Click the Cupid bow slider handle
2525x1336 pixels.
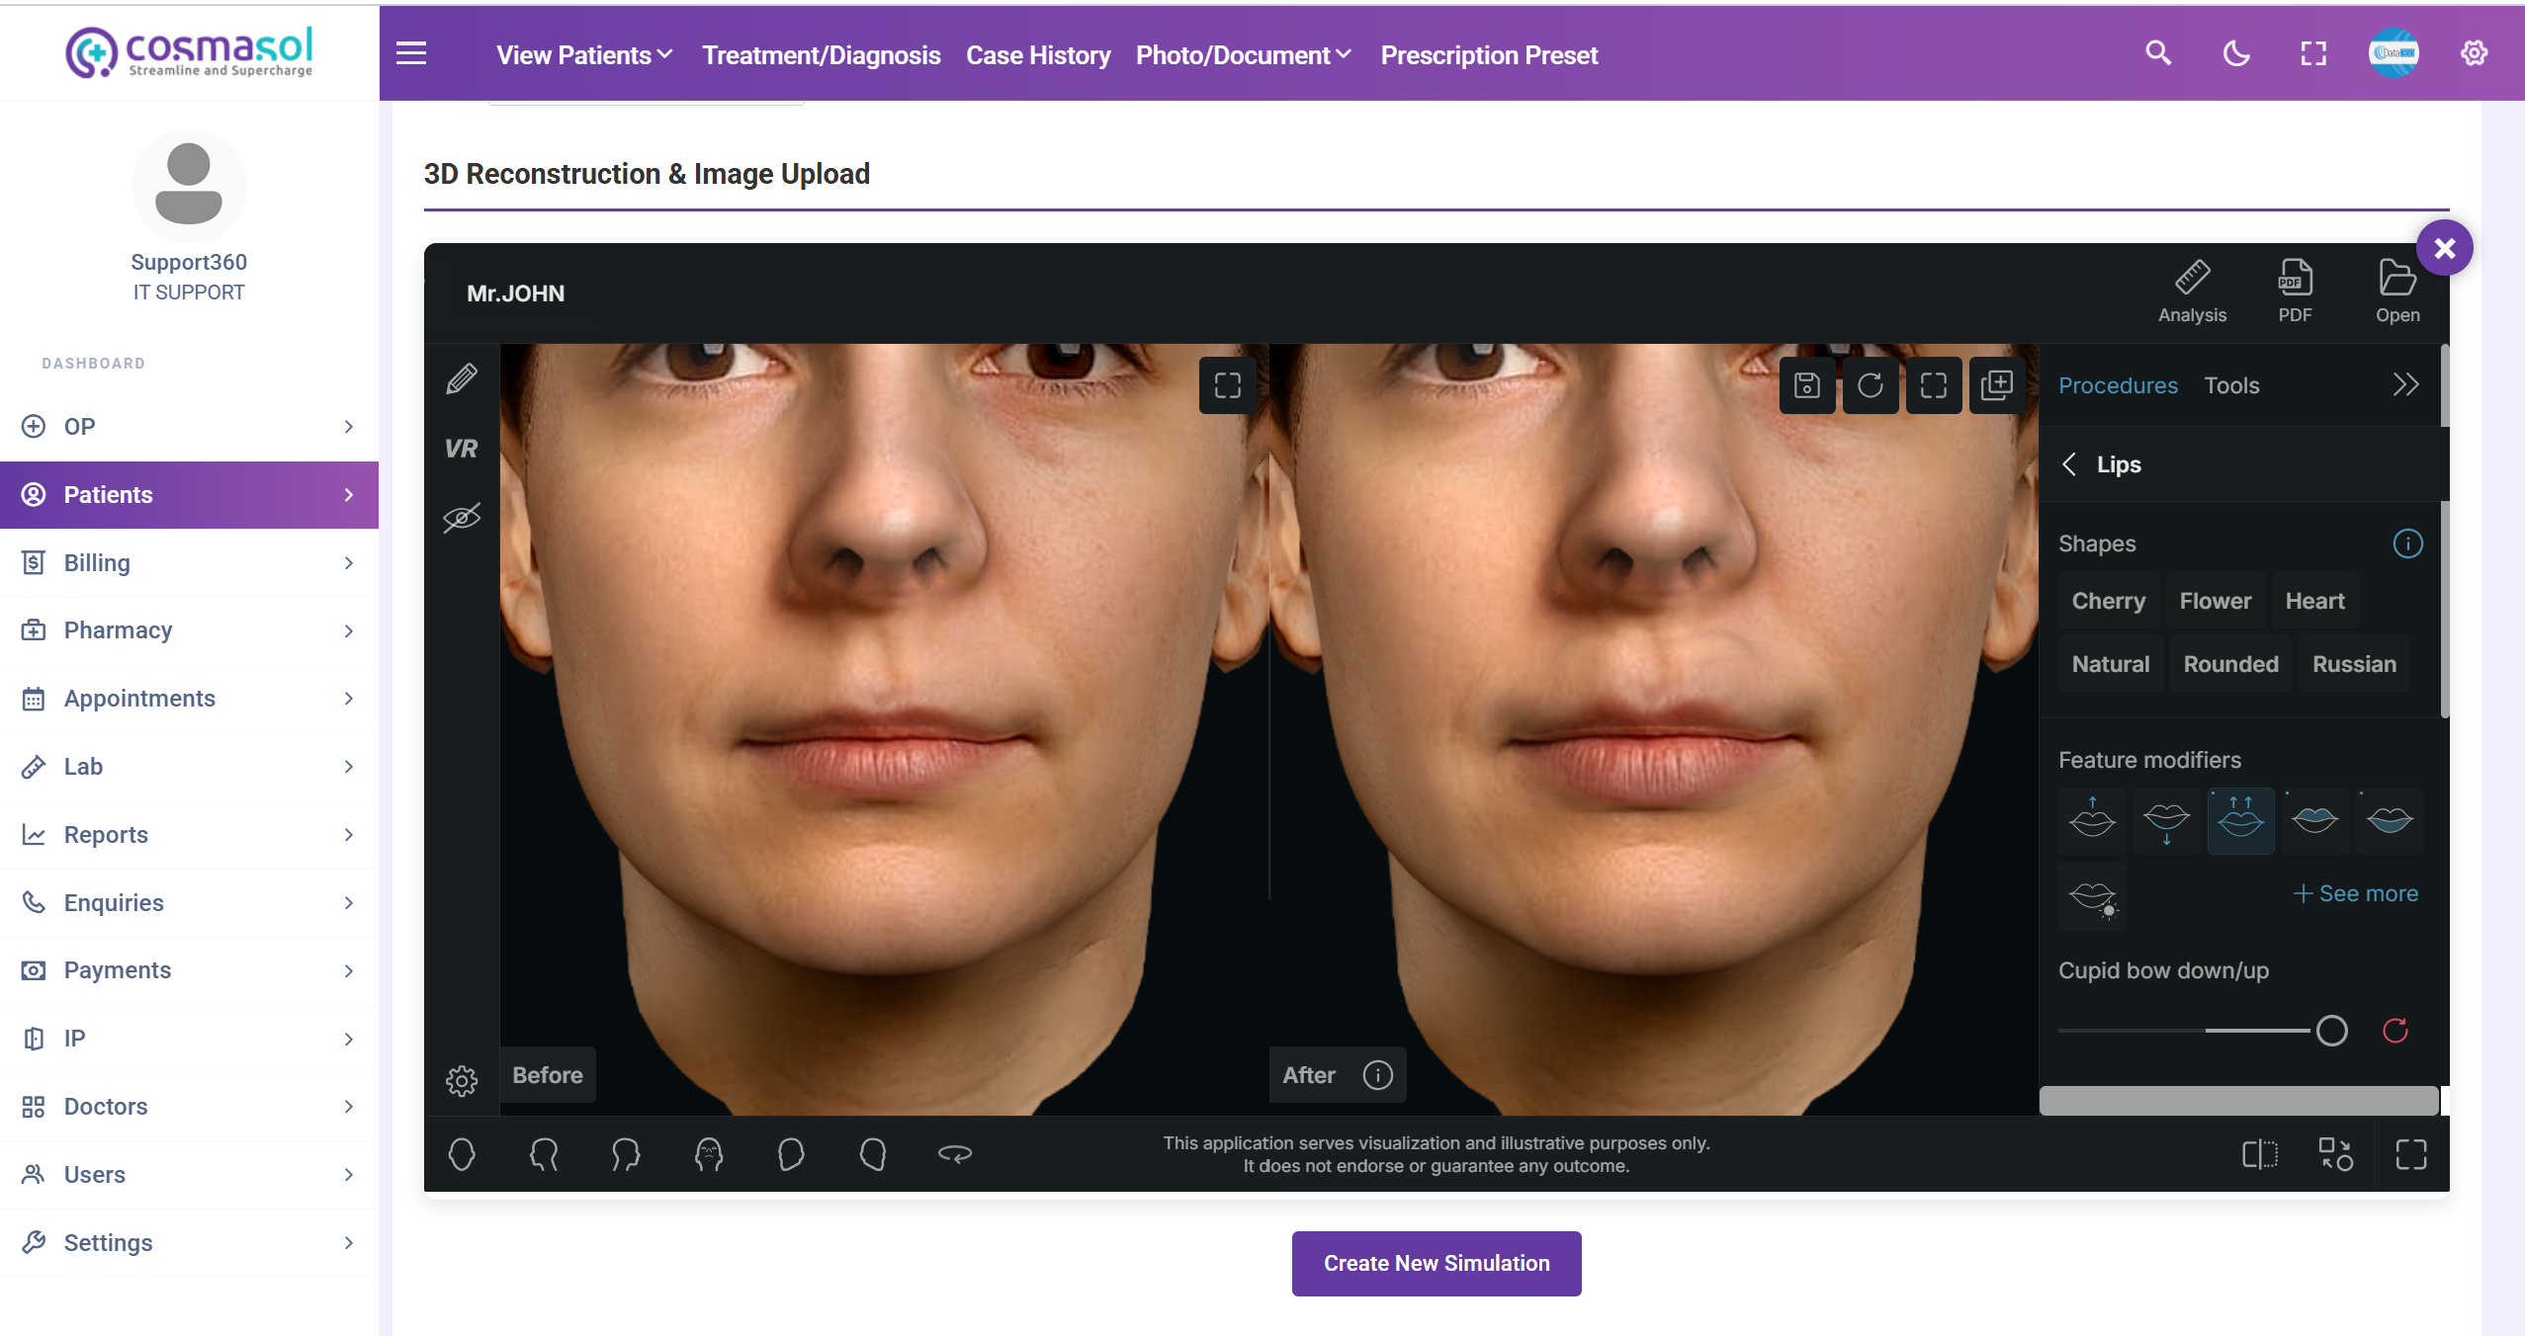(x=2331, y=1031)
